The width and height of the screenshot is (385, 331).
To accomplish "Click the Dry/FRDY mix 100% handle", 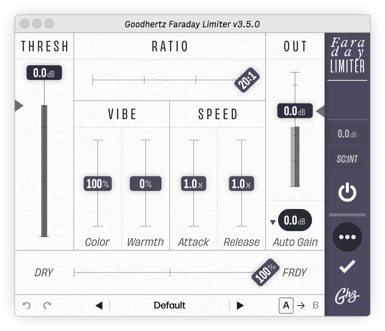I will tap(265, 272).
